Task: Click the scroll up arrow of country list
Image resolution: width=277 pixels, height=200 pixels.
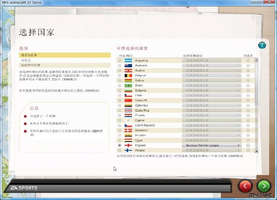Action: click(x=257, y=60)
